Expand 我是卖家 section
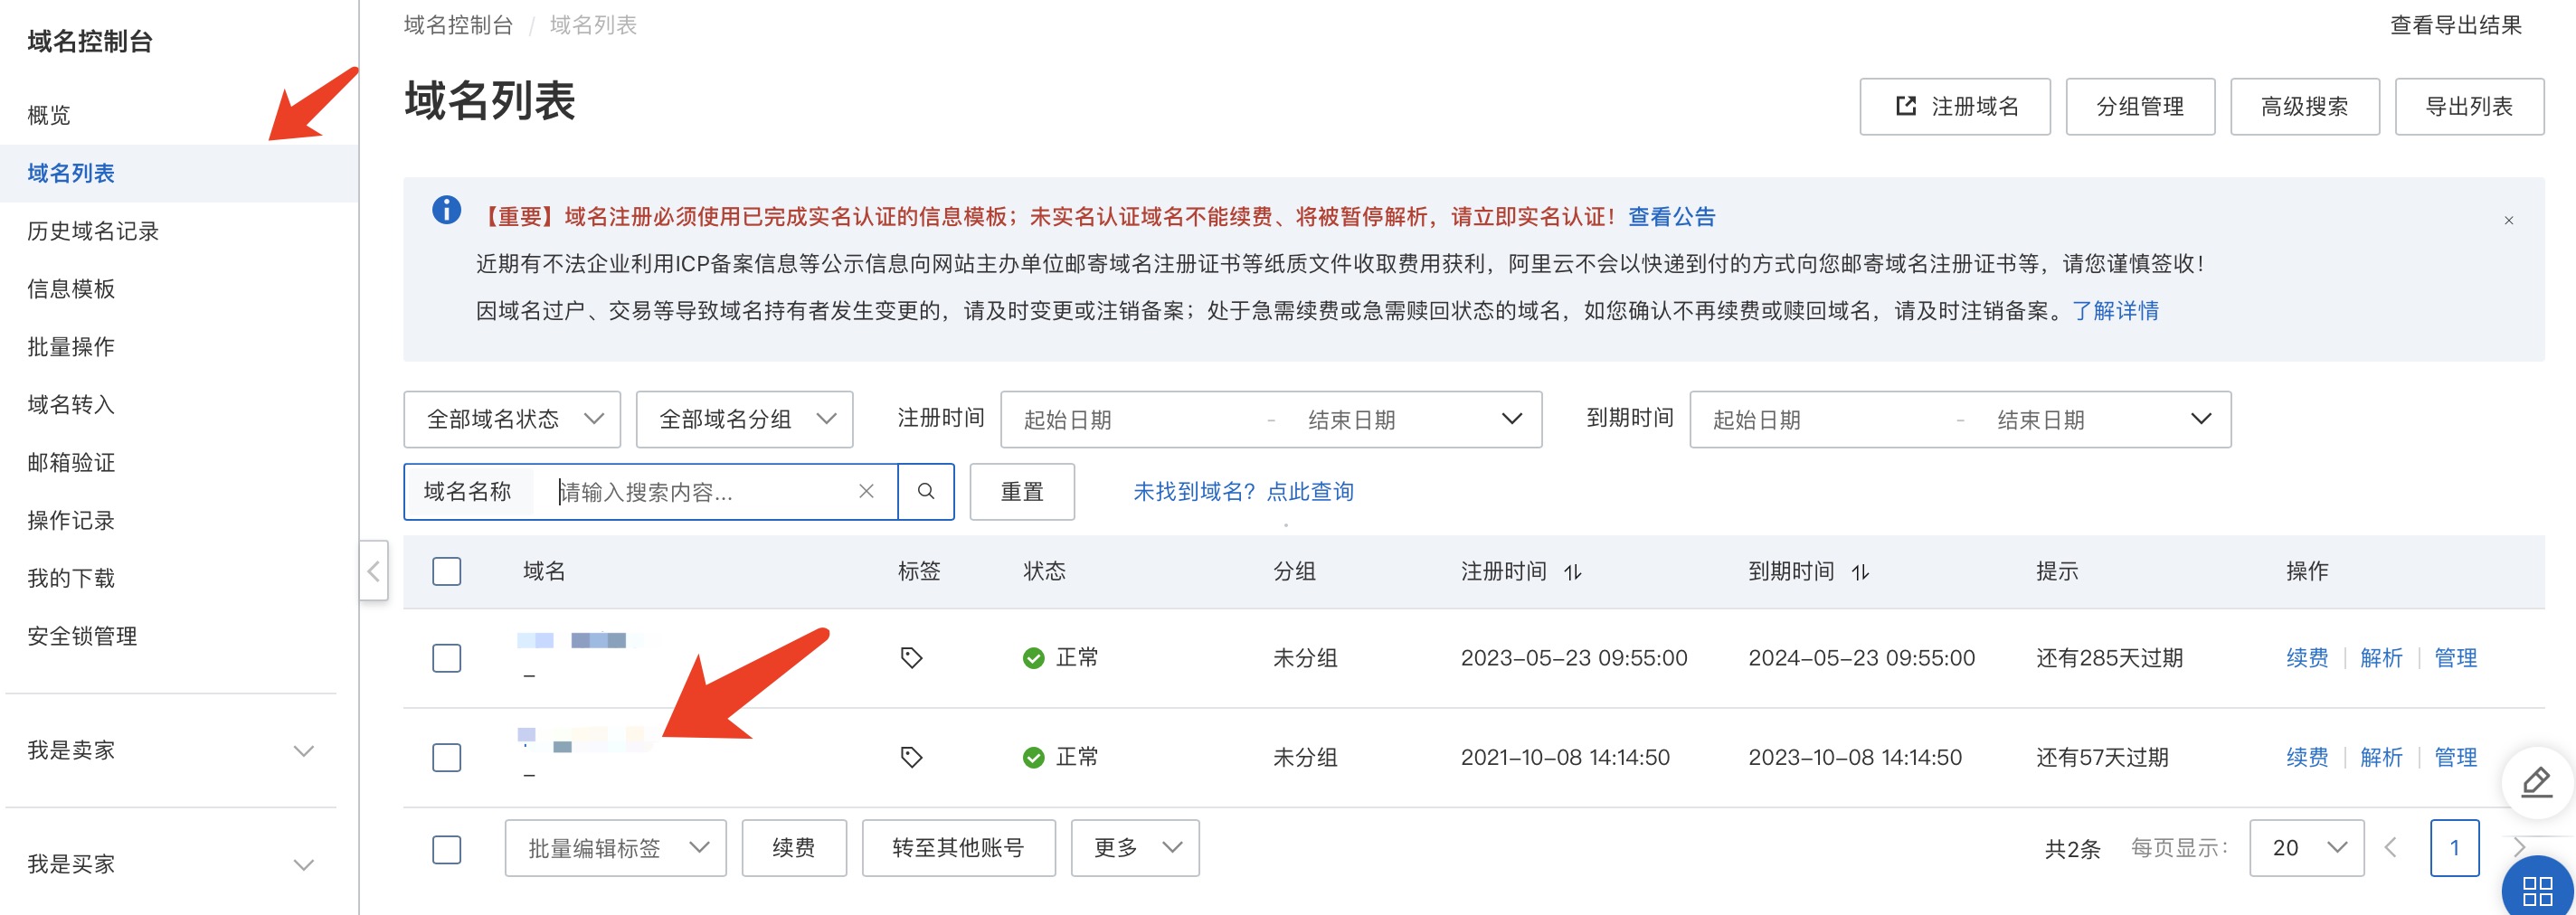The height and width of the screenshot is (915, 2576). tap(171, 750)
